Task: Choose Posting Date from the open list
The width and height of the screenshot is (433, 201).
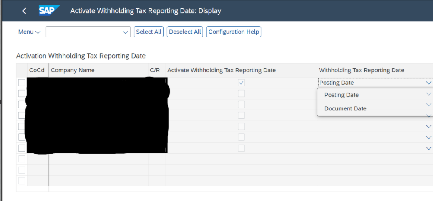Action: pos(341,95)
